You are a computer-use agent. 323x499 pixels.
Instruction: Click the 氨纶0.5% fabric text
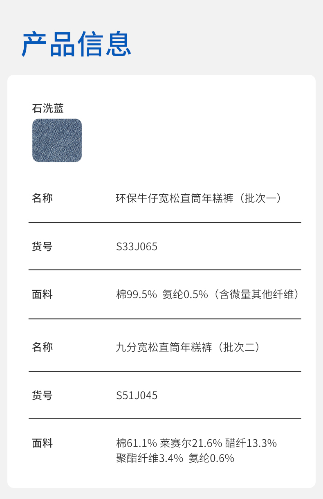[x=185, y=294]
